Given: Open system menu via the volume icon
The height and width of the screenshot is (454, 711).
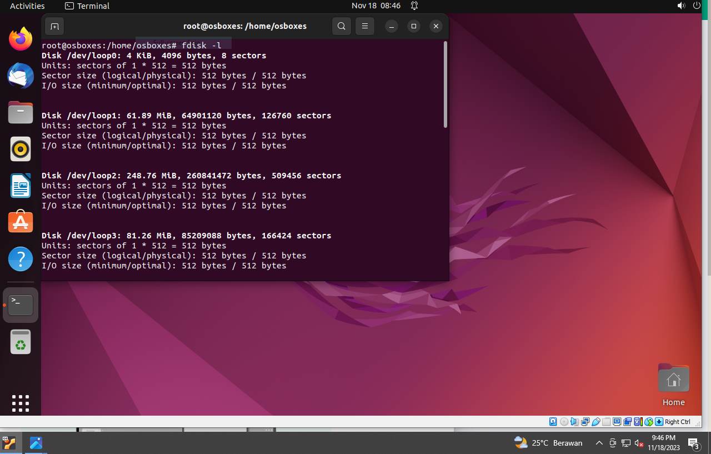Looking at the screenshot, I should pyautogui.click(x=682, y=6).
